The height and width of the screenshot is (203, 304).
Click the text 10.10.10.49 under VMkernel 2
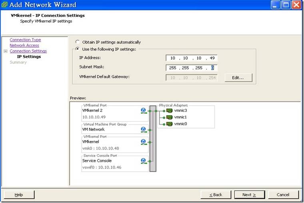coord(94,117)
